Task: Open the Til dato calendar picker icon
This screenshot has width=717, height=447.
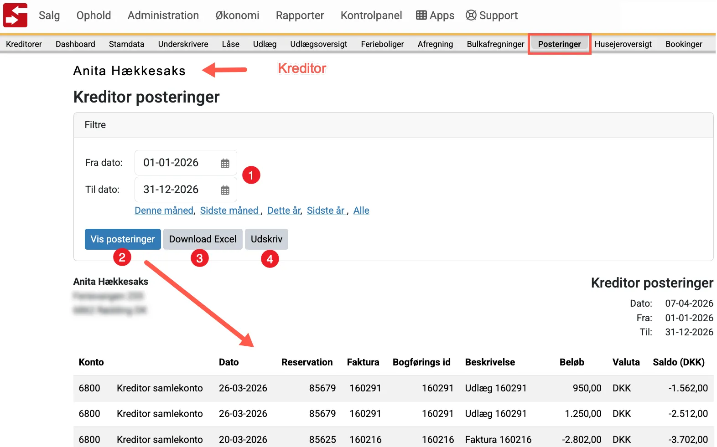Action: tap(225, 190)
